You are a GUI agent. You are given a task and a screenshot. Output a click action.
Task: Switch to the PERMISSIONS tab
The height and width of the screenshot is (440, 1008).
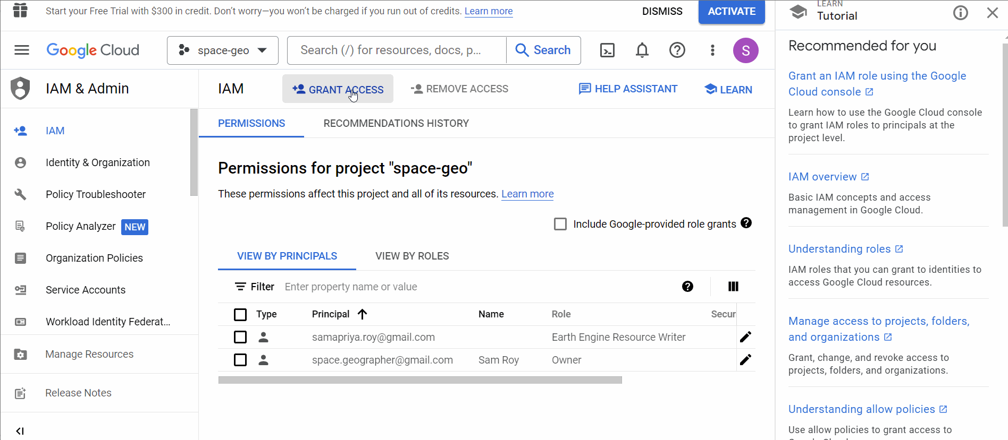(x=251, y=123)
